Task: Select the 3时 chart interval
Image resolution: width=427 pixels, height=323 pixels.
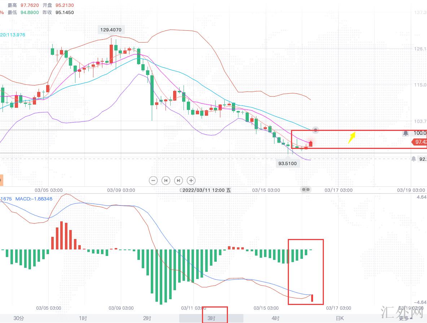Action: click(x=211, y=318)
